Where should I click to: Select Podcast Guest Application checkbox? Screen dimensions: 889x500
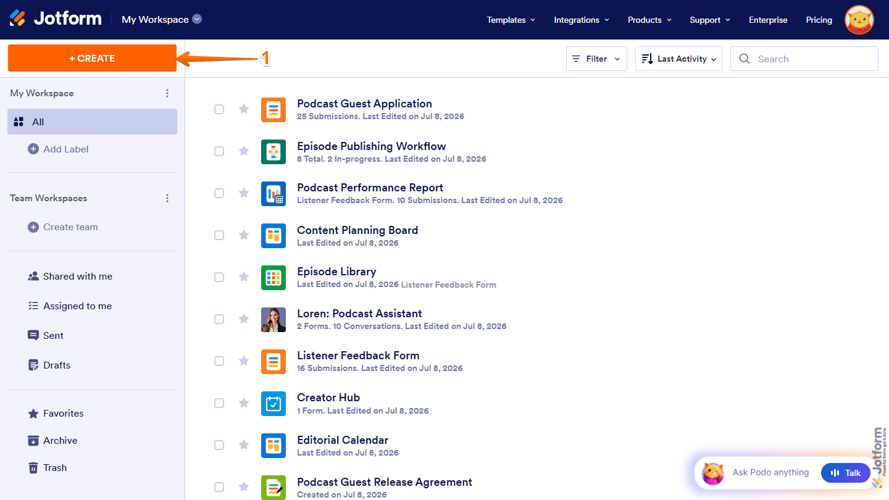[219, 109]
